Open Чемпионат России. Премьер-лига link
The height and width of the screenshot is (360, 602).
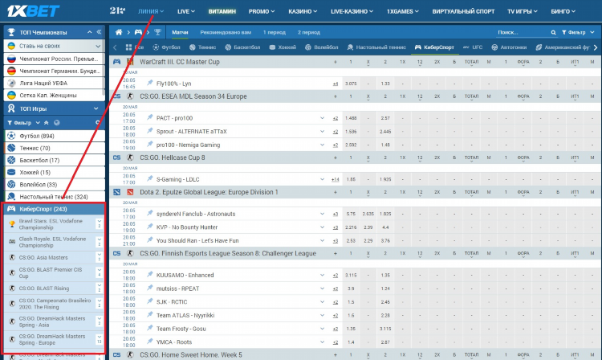(55, 59)
